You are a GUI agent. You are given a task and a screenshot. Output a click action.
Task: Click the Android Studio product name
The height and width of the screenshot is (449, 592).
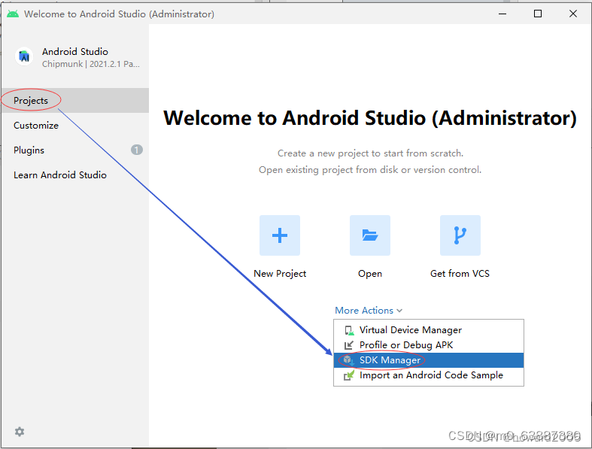point(75,52)
